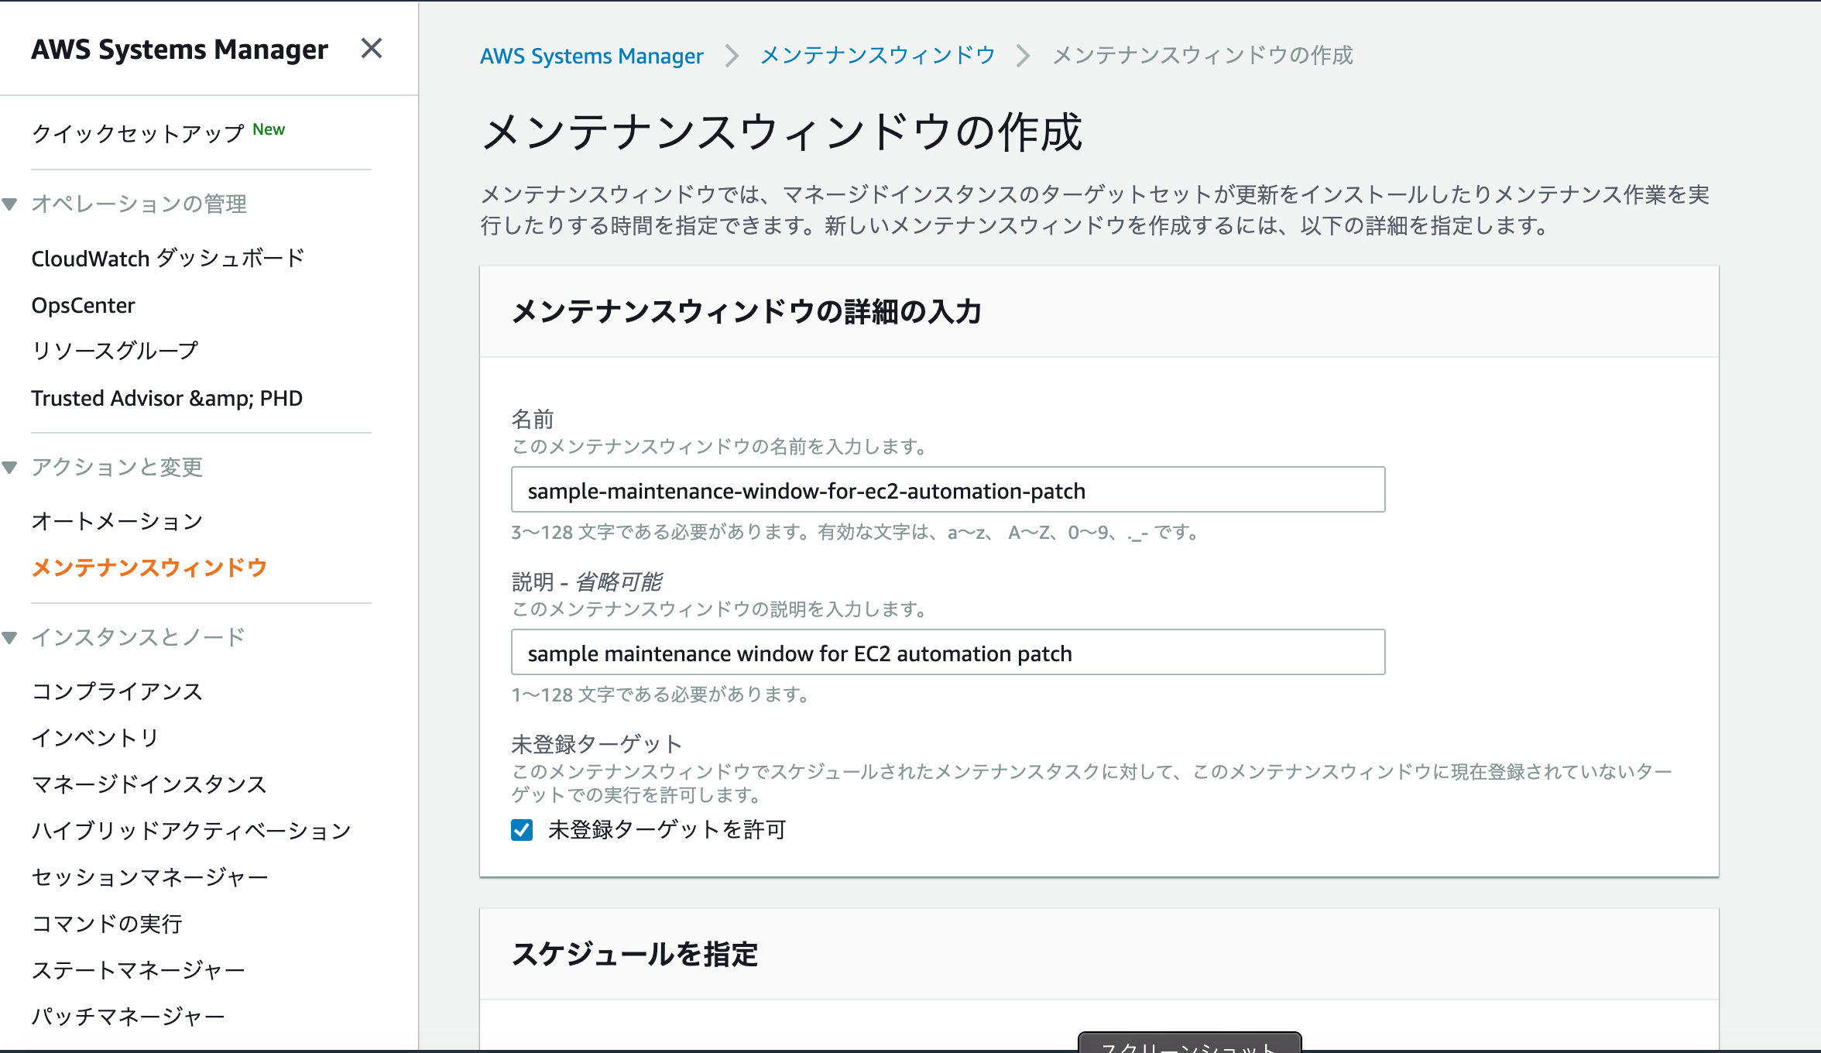This screenshot has height=1053, width=1821.
Task: Collapse the オペレーションの管理 section
Action: pos(10,204)
